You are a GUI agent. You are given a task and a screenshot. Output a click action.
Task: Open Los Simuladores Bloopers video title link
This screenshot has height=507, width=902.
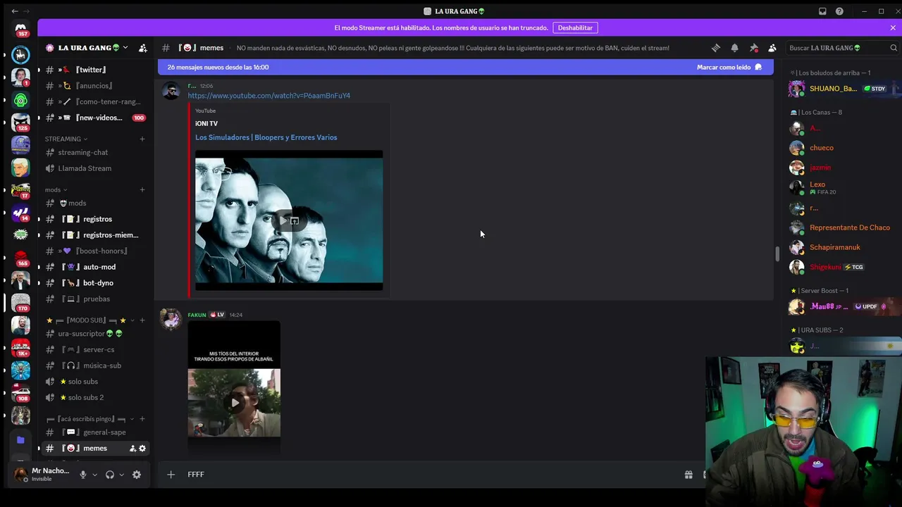click(x=266, y=137)
